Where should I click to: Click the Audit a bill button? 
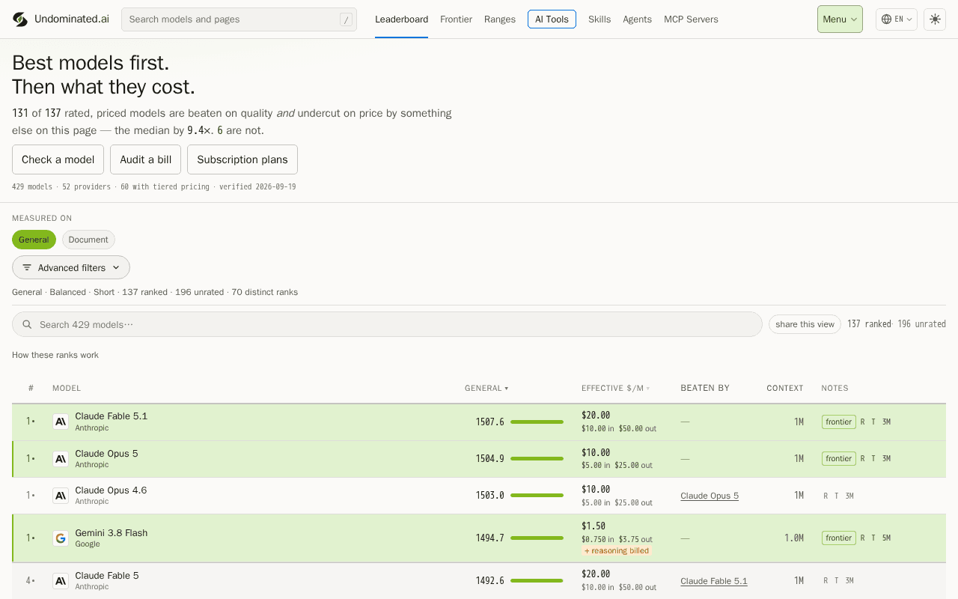pyautogui.click(x=145, y=159)
